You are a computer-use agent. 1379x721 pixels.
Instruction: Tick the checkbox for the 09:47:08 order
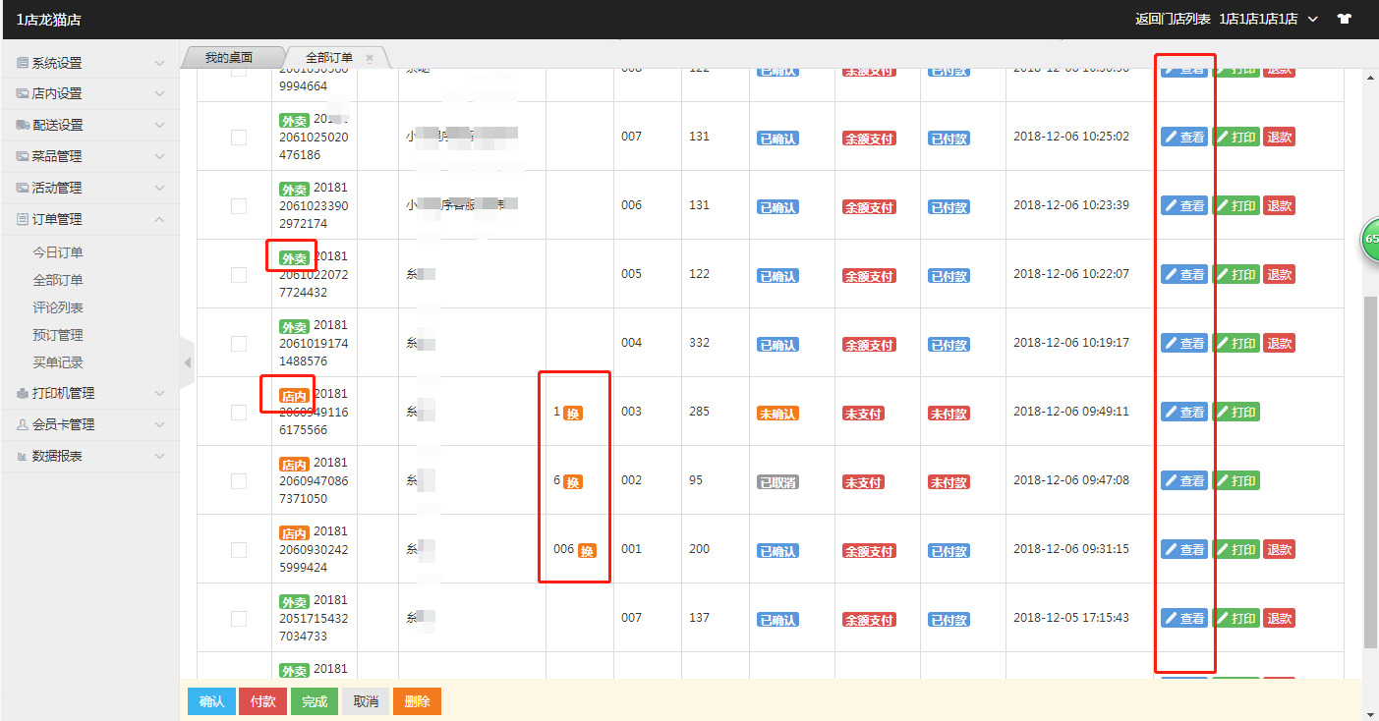239,481
